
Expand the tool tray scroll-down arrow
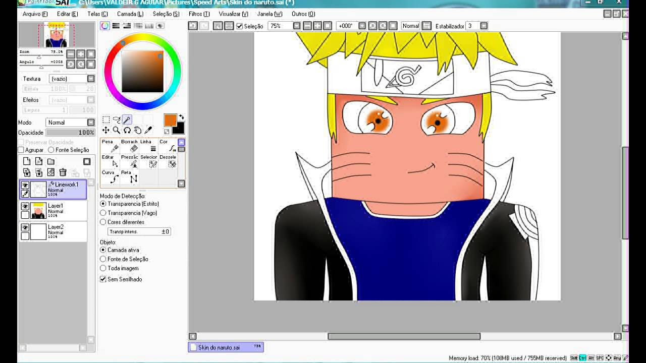(x=181, y=184)
